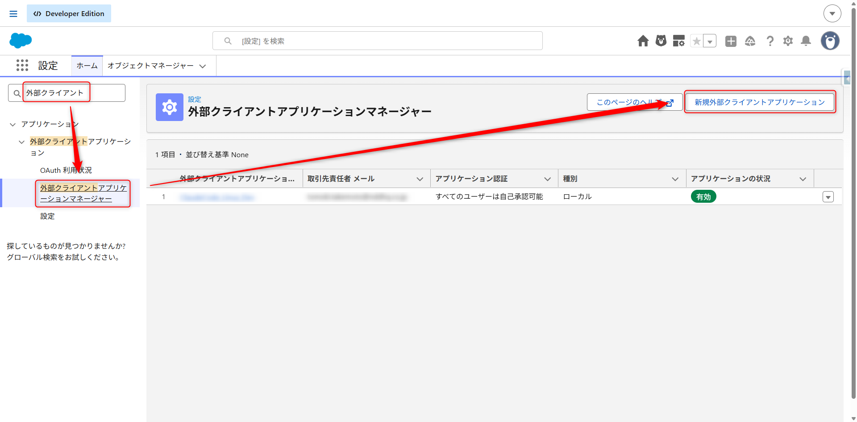Click 新規外部クライアントアプリケーション button
The height and width of the screenshot is (422, 857).
click(760, 102)
